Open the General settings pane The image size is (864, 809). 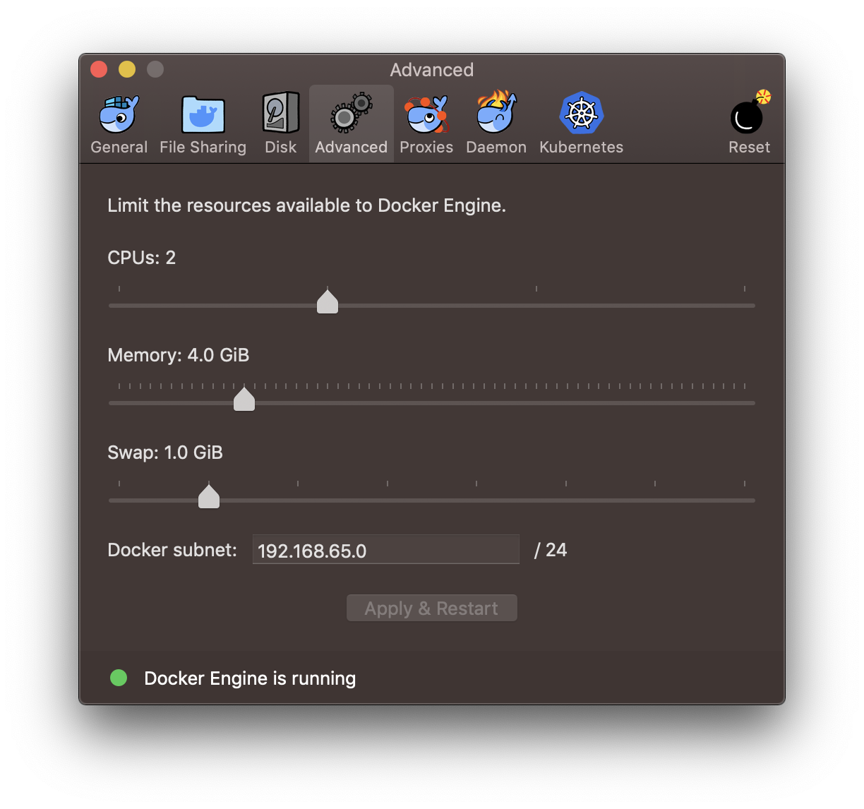pyautogui.click(x=119, y=124)
